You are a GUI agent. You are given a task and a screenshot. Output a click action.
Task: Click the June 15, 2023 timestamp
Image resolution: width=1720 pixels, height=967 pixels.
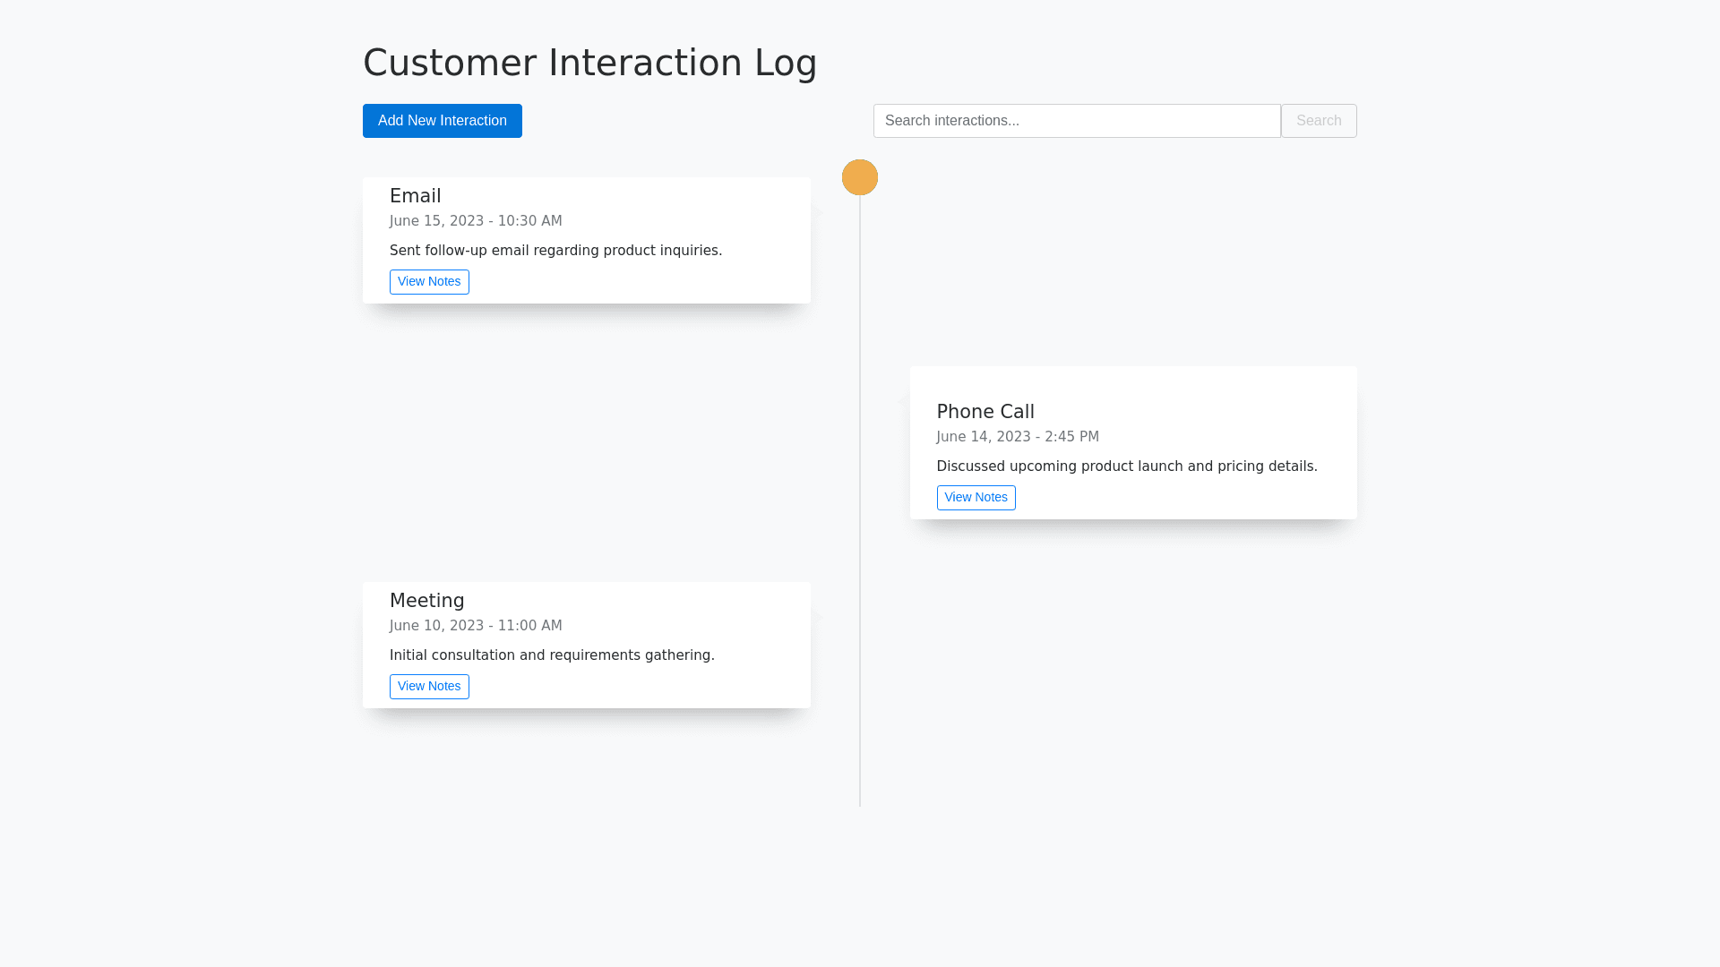(476, 221)
